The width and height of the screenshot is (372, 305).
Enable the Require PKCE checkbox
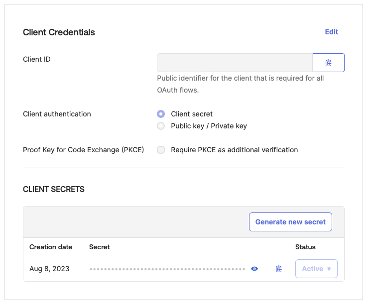[x=161, y=150]
